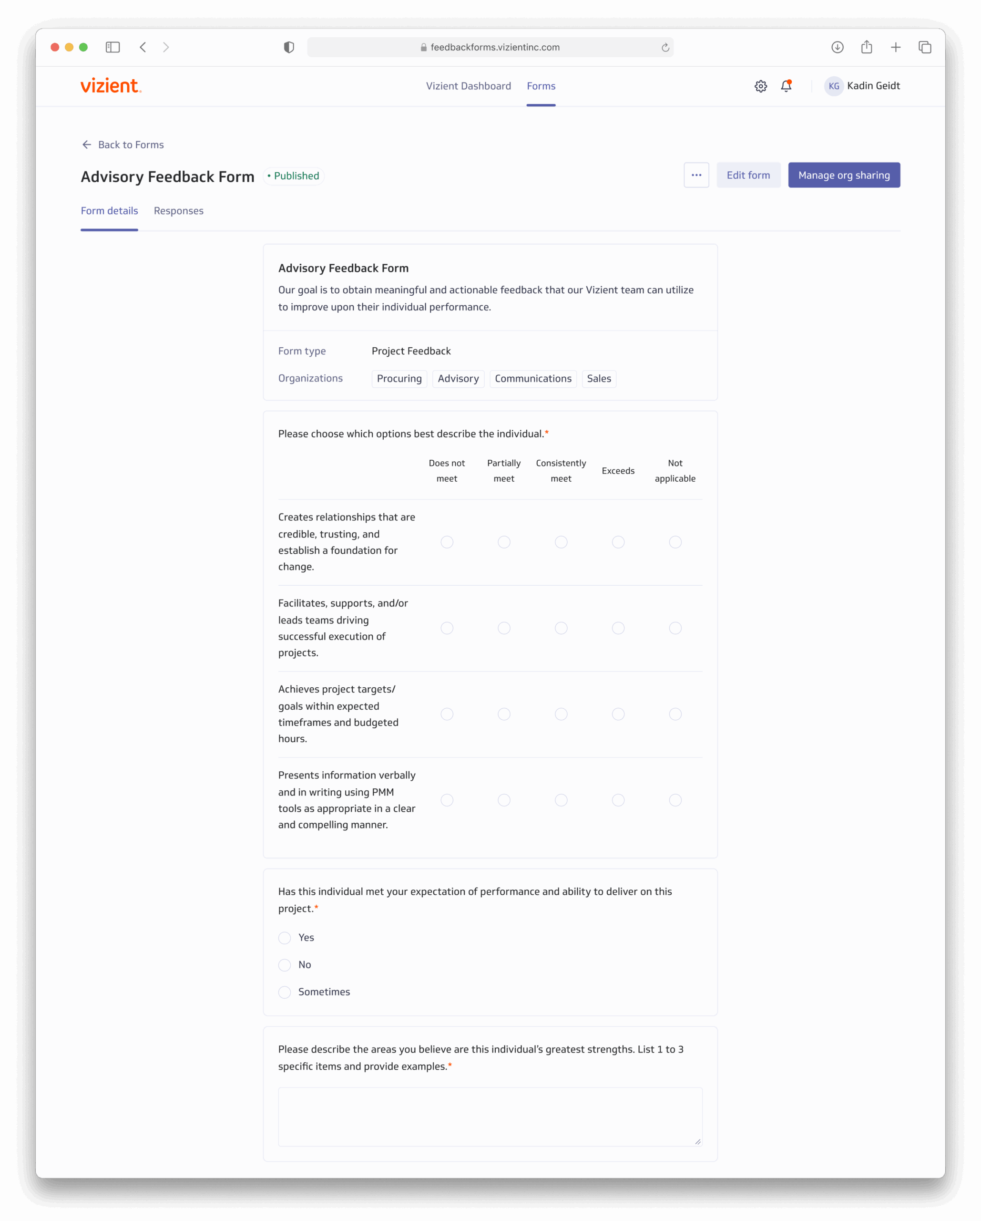Reload the page using refresh icon
Viewport: 981px width, 1221px height.
tap(665, 48)
